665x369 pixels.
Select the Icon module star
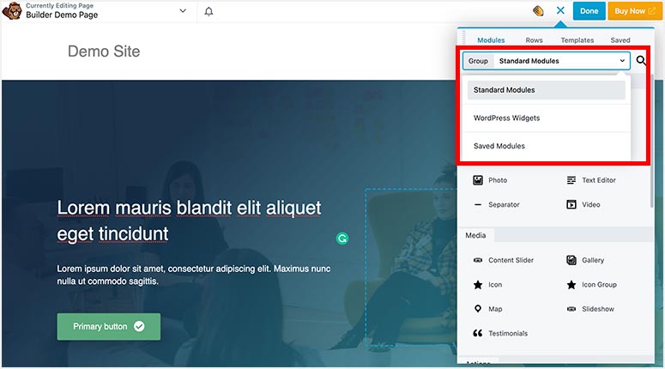pos(478,285)
